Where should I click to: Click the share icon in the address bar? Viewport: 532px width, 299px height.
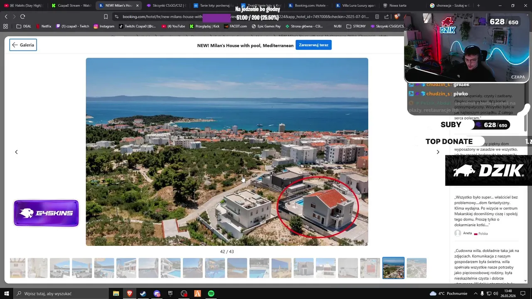point(387,17)
